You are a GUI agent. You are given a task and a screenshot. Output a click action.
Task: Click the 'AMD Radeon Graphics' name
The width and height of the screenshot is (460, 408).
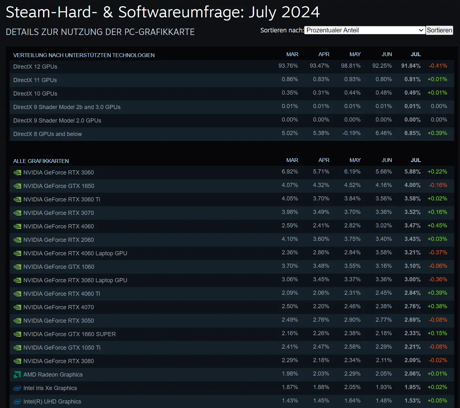click(x=53, y=375)
